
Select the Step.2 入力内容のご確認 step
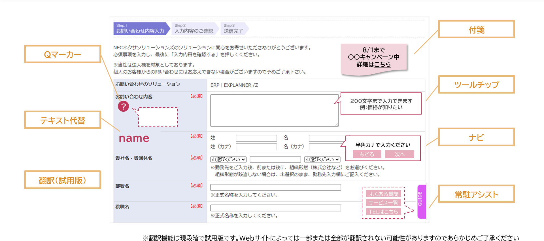(x=195, y=29)
